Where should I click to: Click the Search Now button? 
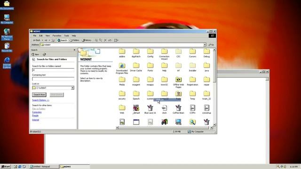[39, 95]
